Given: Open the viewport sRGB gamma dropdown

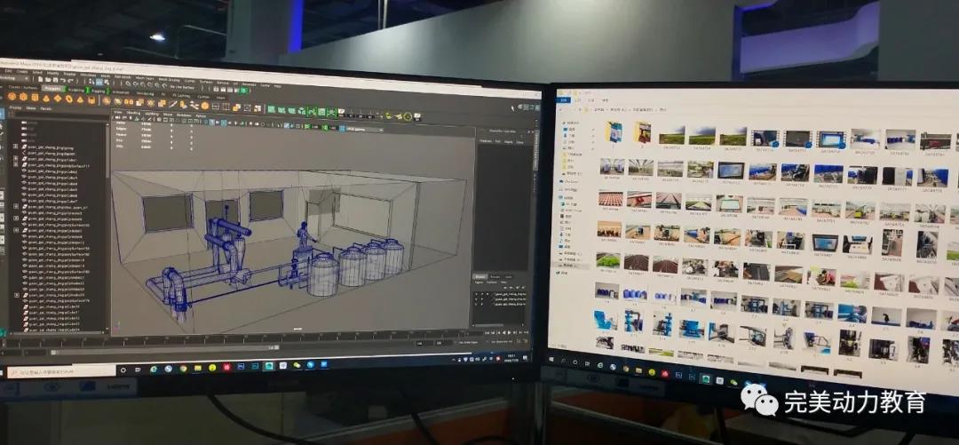Looking at the screenshot, I should (365, 129).
